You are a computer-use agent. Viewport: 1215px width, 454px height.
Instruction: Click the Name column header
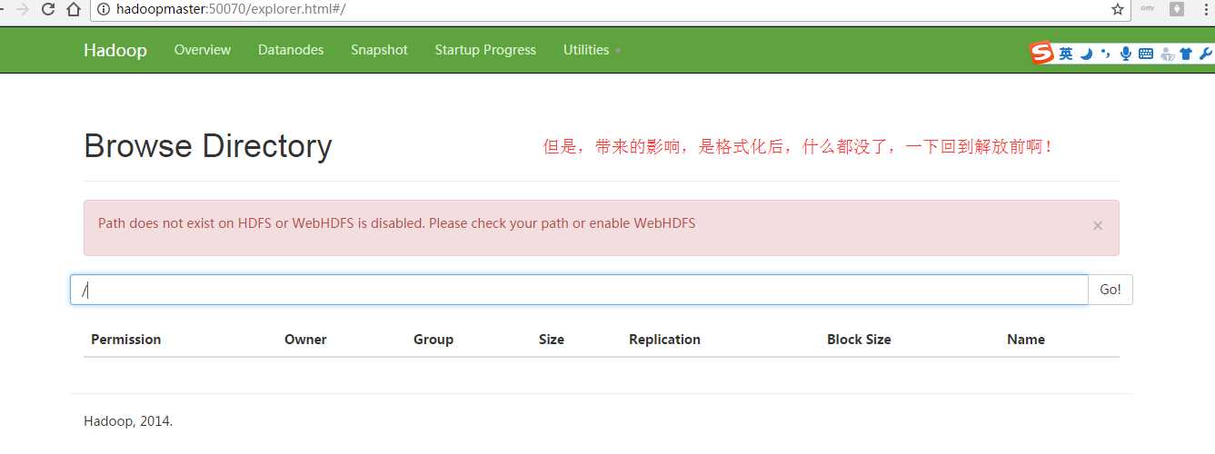point(1026,340)
